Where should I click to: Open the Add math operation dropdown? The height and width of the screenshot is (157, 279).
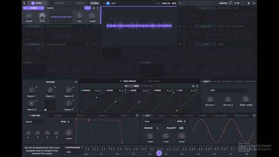click(228, 90)
